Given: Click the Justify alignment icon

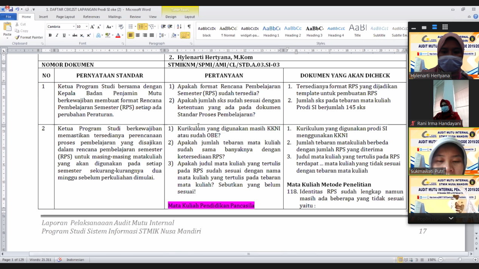Looking at the screenshot, I should [152, 35].
